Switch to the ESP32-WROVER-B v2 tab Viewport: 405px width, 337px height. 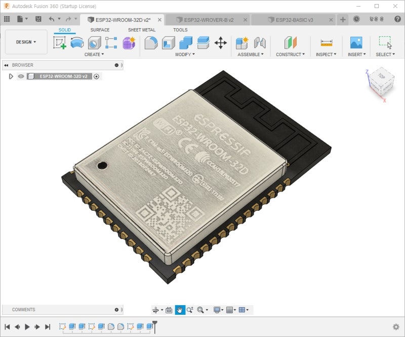coord(208,20)
